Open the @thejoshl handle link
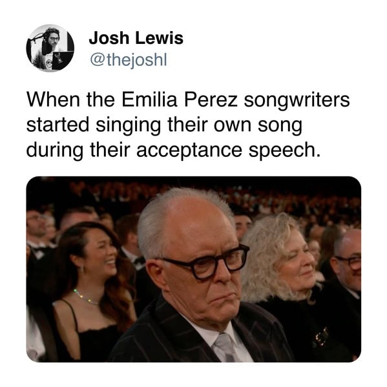 coord(129,60)
